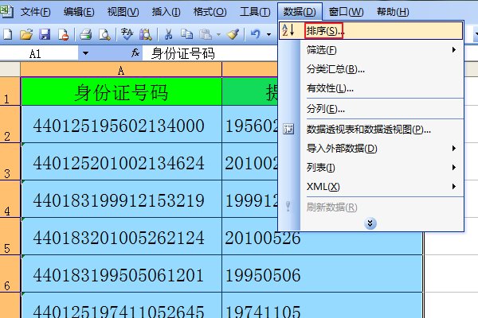Open the 格式(O) menu
Image resolution: width=478 pixels, height=318 pixels.
210,12
